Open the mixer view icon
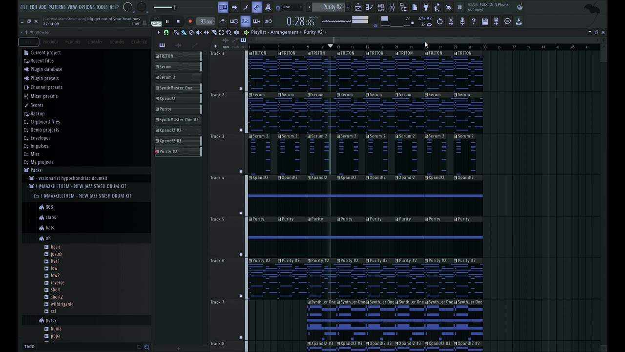The width and height of the screenshot is (625, 352). click(392, 7)
